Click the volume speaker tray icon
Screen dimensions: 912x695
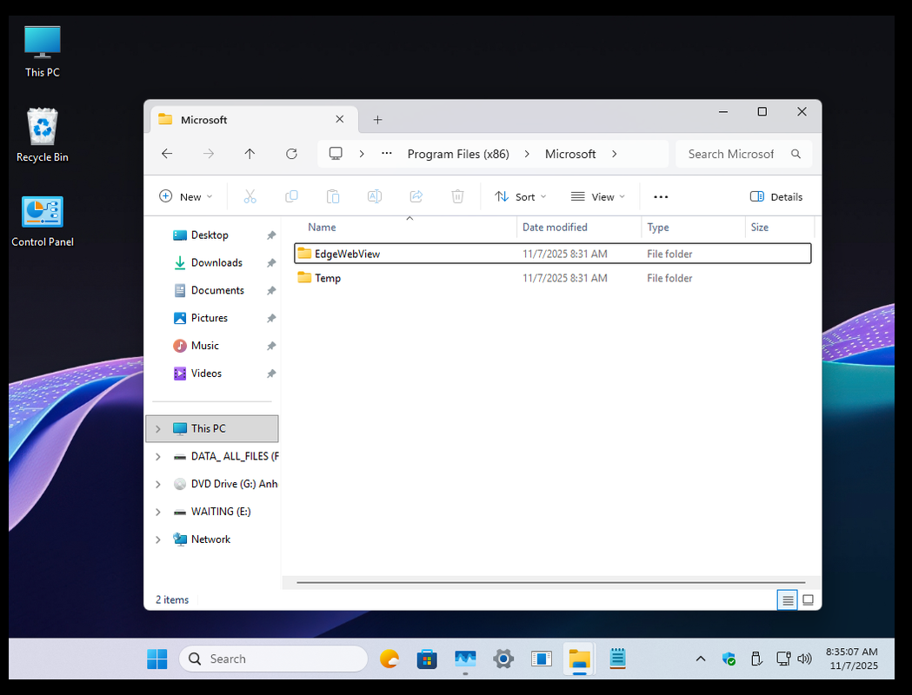(x=804, y=659)
